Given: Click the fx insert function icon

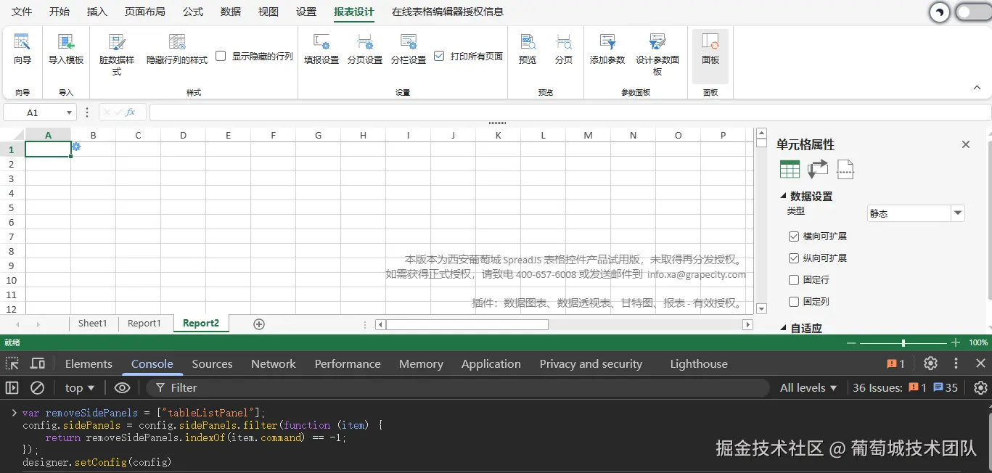Looking at the screenshot, I should pyautogui.click(x=131, y=112).
